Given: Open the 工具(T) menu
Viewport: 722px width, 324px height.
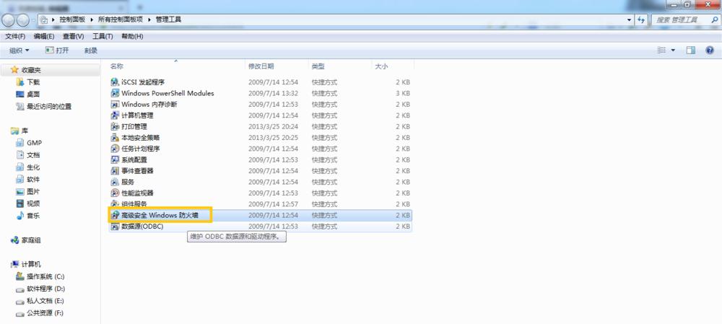Looking at the screenshot, I should 103,36.
